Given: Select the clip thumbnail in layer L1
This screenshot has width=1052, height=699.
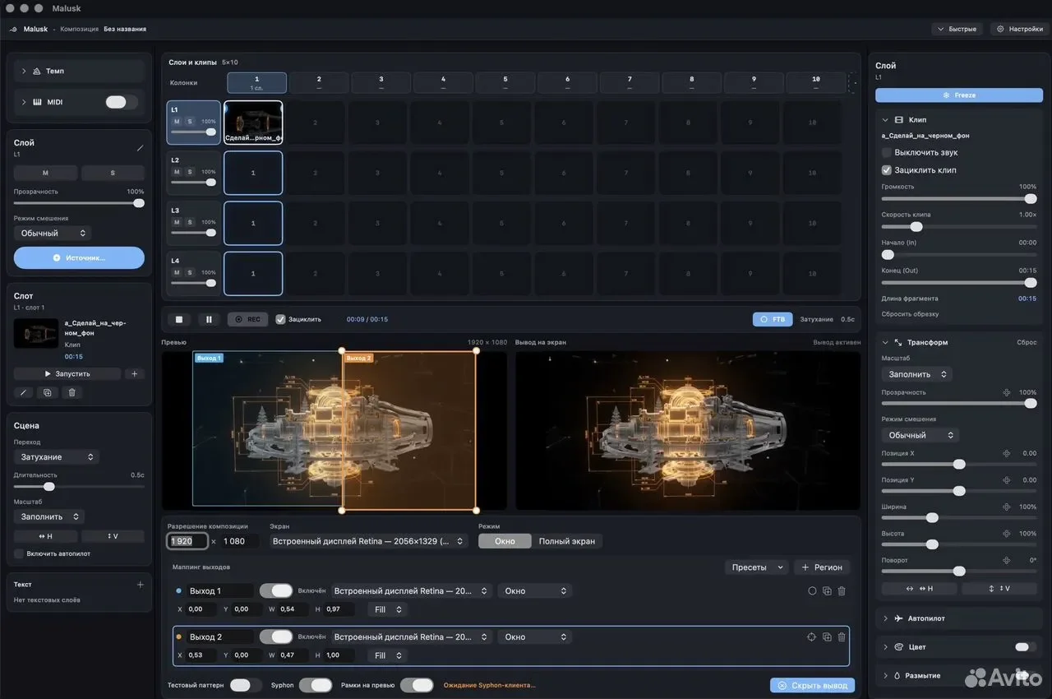Looking at the screenshot, I should pos(253,122).
